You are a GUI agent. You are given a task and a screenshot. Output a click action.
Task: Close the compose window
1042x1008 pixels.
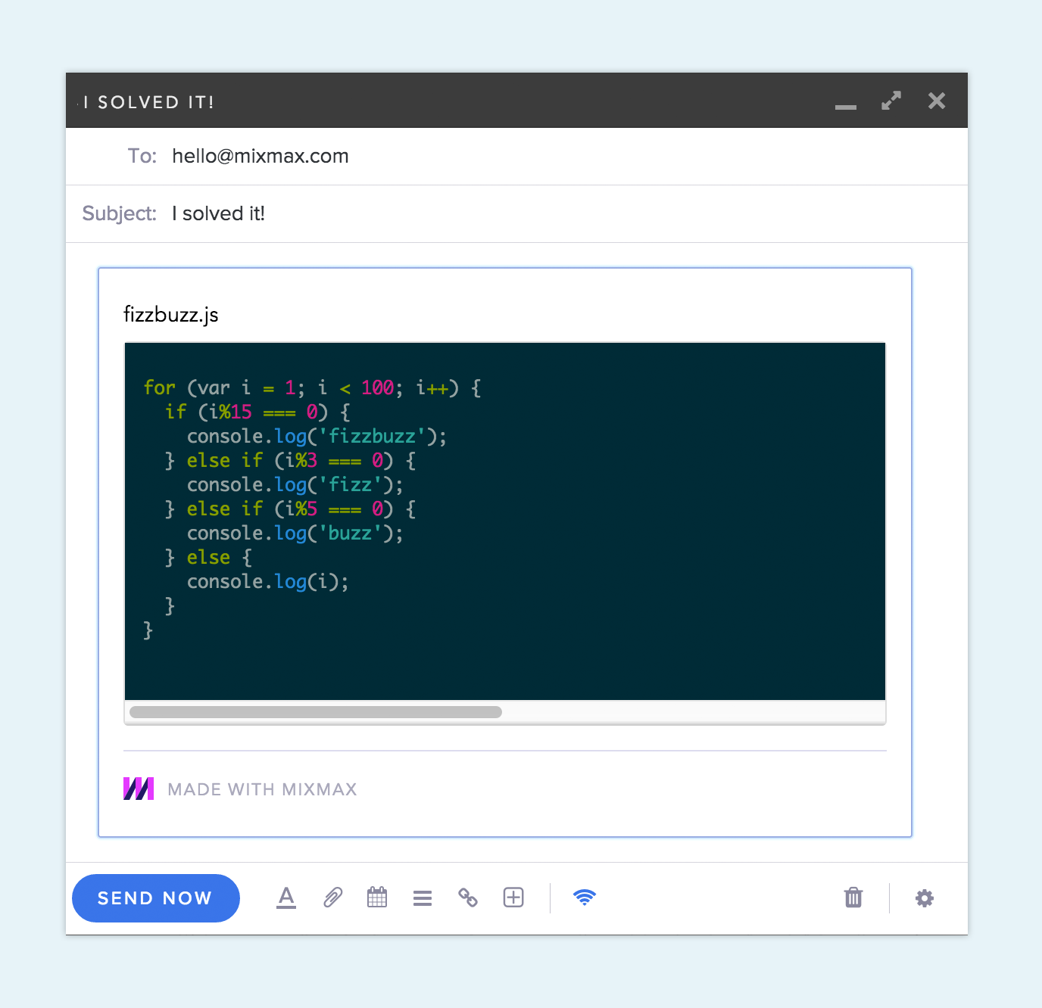click(x=937, y=101)
